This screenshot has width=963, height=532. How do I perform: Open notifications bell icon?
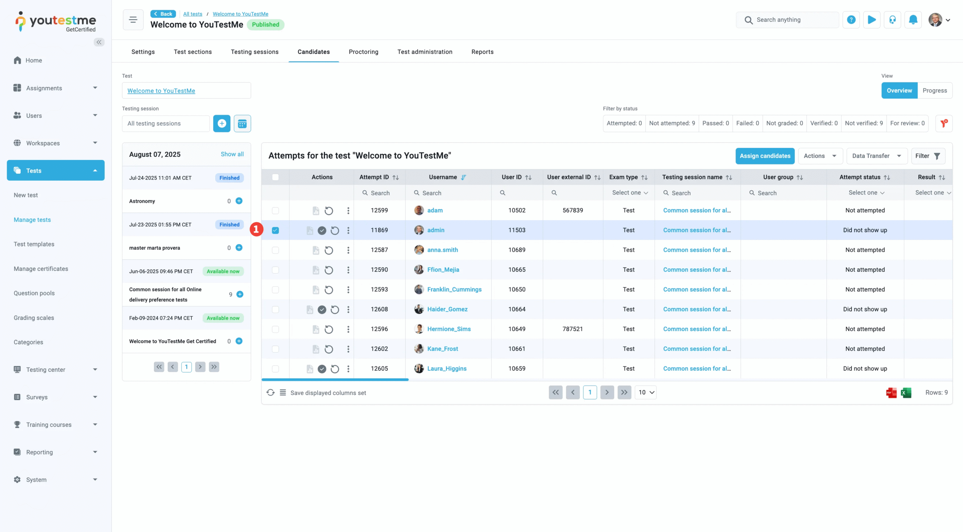click(x=913, y=20)
